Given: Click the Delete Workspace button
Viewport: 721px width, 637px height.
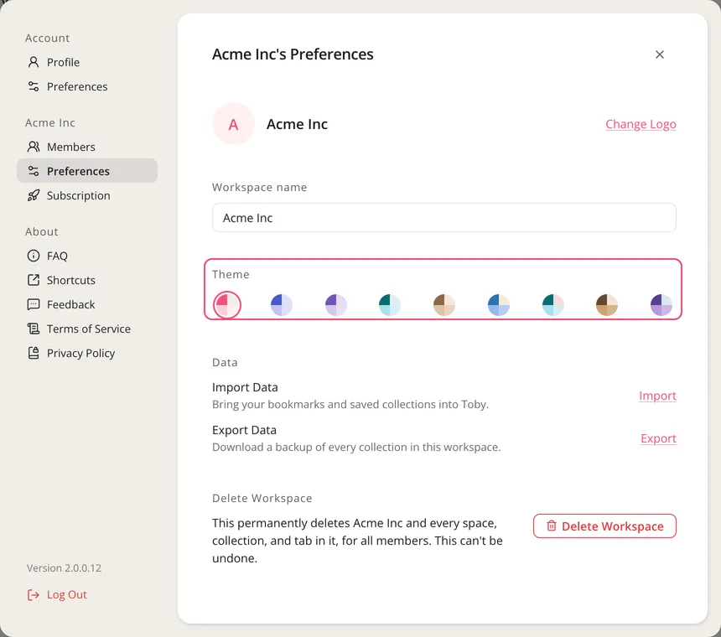Looking at the screenshot, I should coord(604,526).
